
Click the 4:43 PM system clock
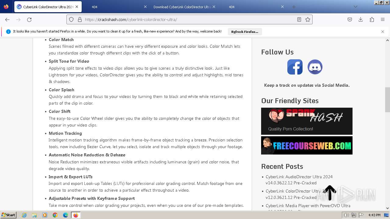point(374,215)
